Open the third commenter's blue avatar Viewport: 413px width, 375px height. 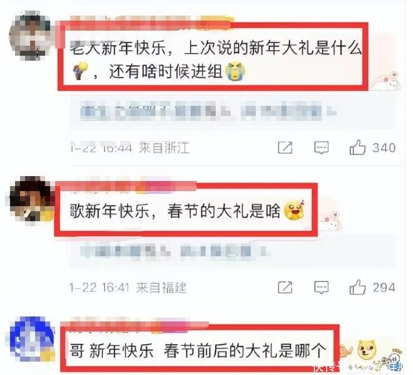[32, 339]
